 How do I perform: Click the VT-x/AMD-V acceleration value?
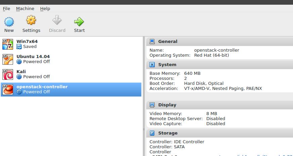[x=223, y=89]
